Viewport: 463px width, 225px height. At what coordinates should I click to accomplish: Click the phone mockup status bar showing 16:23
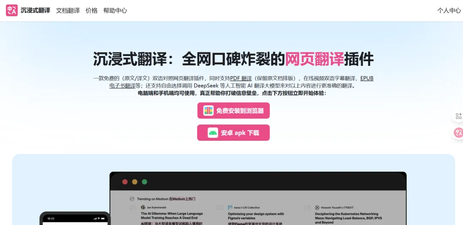coord(75,219)
